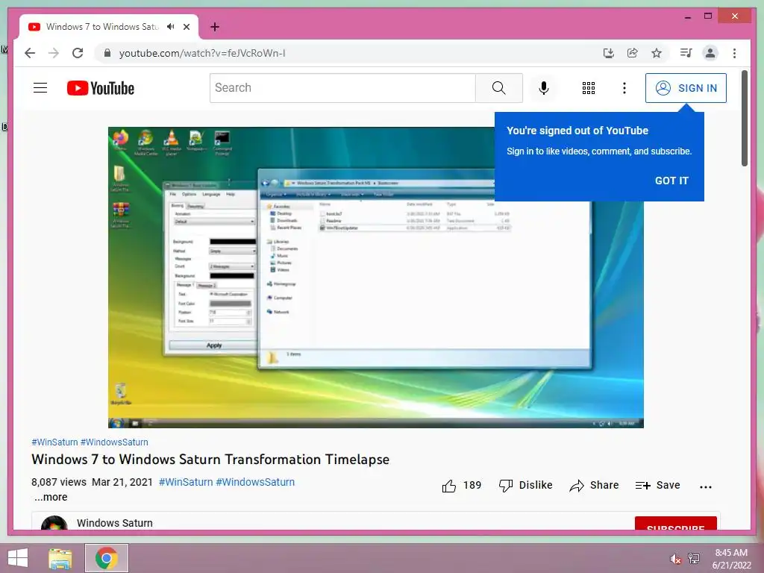Share the video
This screenshot has height=573, width=764.
[x=594, y=485]
